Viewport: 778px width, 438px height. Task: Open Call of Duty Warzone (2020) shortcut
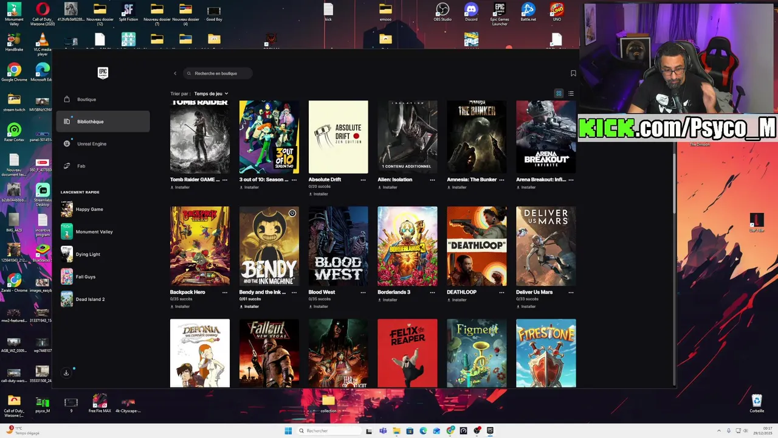point(43,14)
